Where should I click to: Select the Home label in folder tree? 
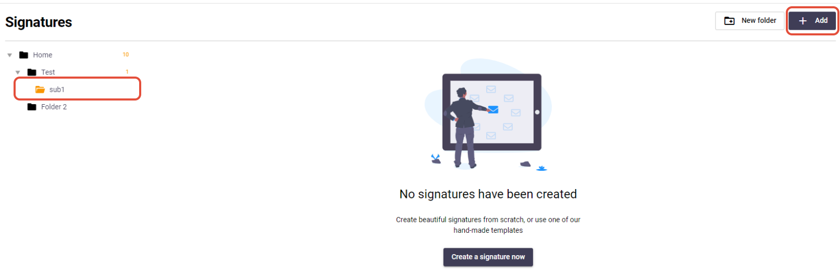pos(43,55)
